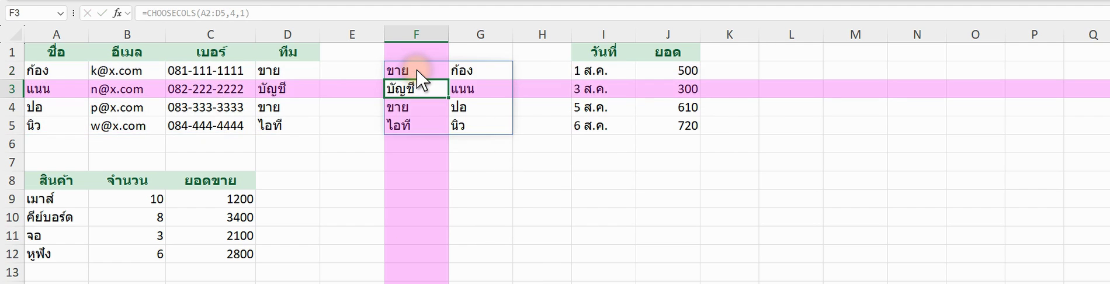Select column A header
Image resolution: width=1110 pixels, height=284 pixels.
[x=56, y=34]
